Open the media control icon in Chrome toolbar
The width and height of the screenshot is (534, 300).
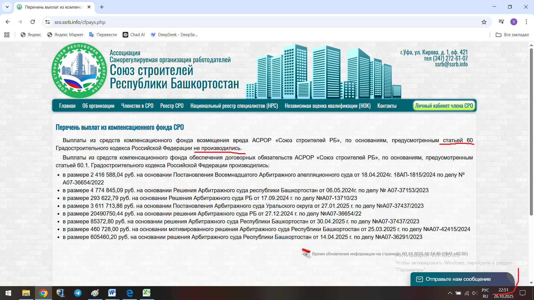(x=501, y=22)
